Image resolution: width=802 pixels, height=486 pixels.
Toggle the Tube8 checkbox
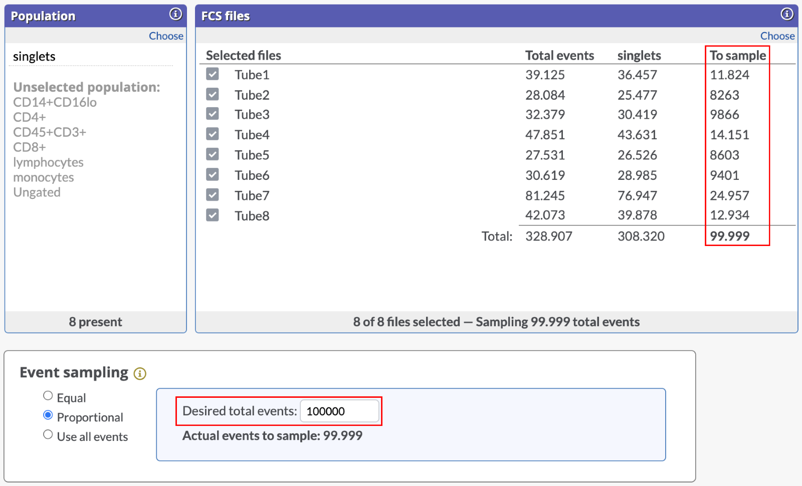213,215
